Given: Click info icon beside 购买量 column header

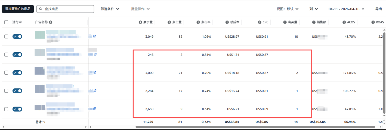Looking at the screenshot, I should [x=285, y=22].
